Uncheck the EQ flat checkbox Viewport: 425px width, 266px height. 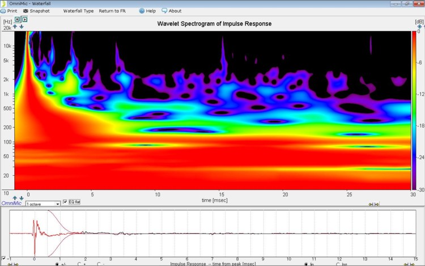pos(65,202)
